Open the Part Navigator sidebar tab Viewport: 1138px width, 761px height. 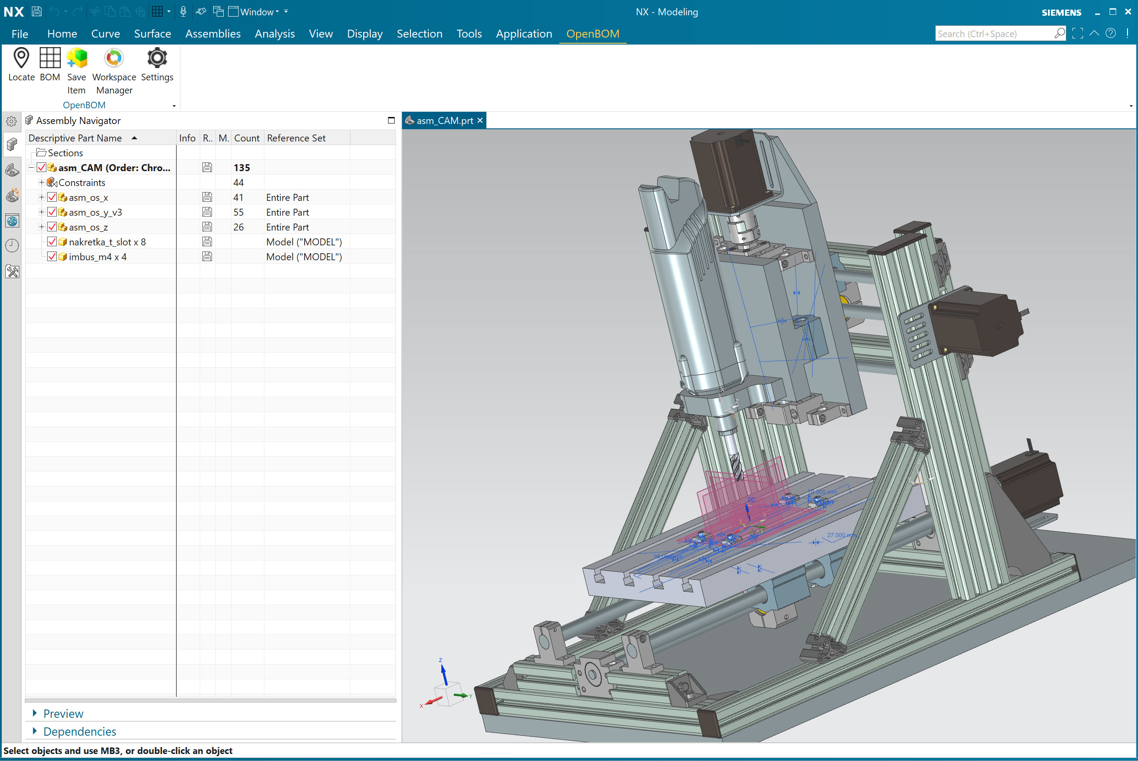pos(12,170)
